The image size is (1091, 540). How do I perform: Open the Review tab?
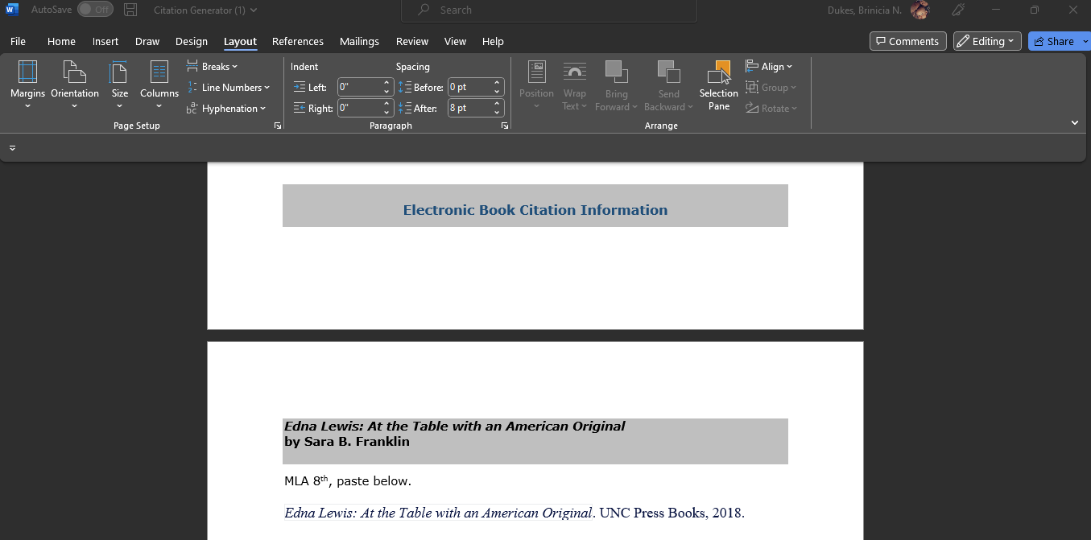pos(411,41)
